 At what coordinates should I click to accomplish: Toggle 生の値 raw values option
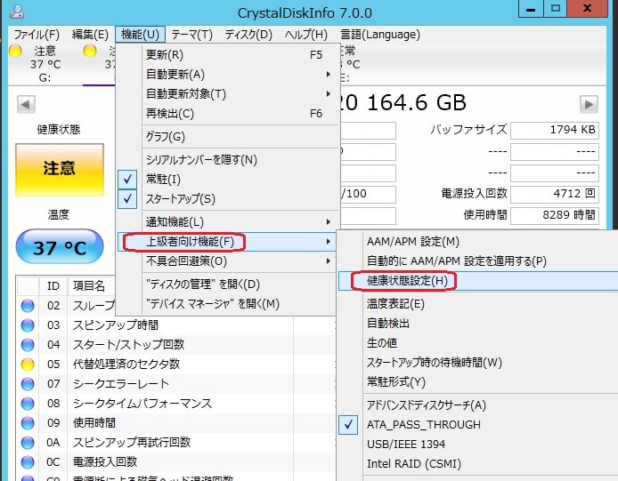pos(478,343)
